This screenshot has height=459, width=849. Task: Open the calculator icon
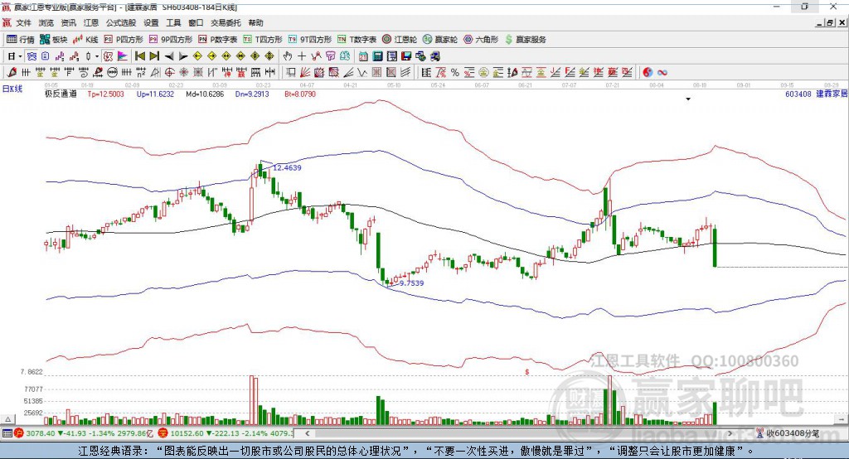pyautogui.click(x=378, y=56)
